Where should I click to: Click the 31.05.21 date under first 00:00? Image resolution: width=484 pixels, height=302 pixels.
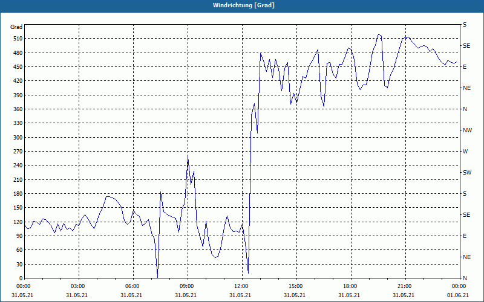click(22, 295)
